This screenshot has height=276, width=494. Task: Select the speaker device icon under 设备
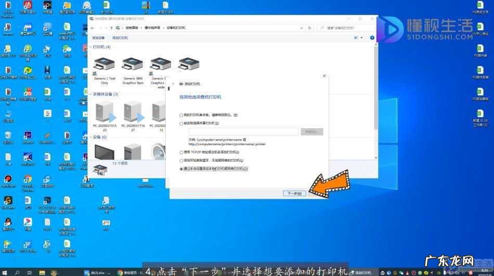point(159,152)
